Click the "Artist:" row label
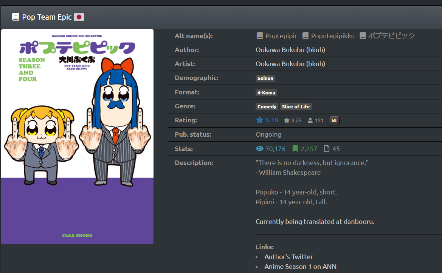The image size is (442, 273). [185, 64]
